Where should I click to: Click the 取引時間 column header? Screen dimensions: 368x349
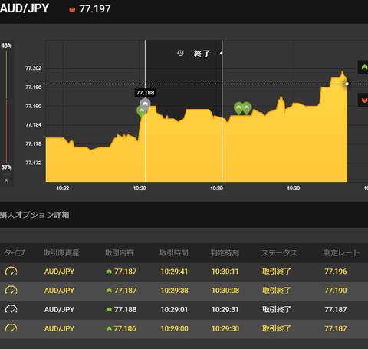pos(174,253)
